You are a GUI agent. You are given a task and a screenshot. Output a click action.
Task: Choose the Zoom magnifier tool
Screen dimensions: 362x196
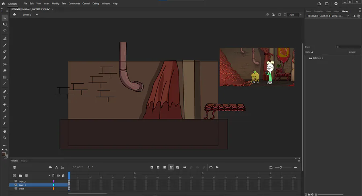click(5, 138)
